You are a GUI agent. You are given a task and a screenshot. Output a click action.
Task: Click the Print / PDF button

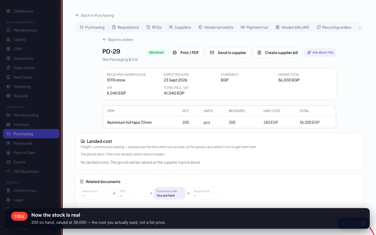[x=186, y=52]
